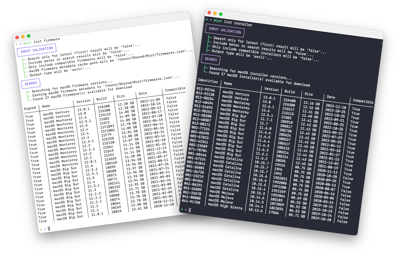Click the 'mist list firmware' command text

[41, 41]
